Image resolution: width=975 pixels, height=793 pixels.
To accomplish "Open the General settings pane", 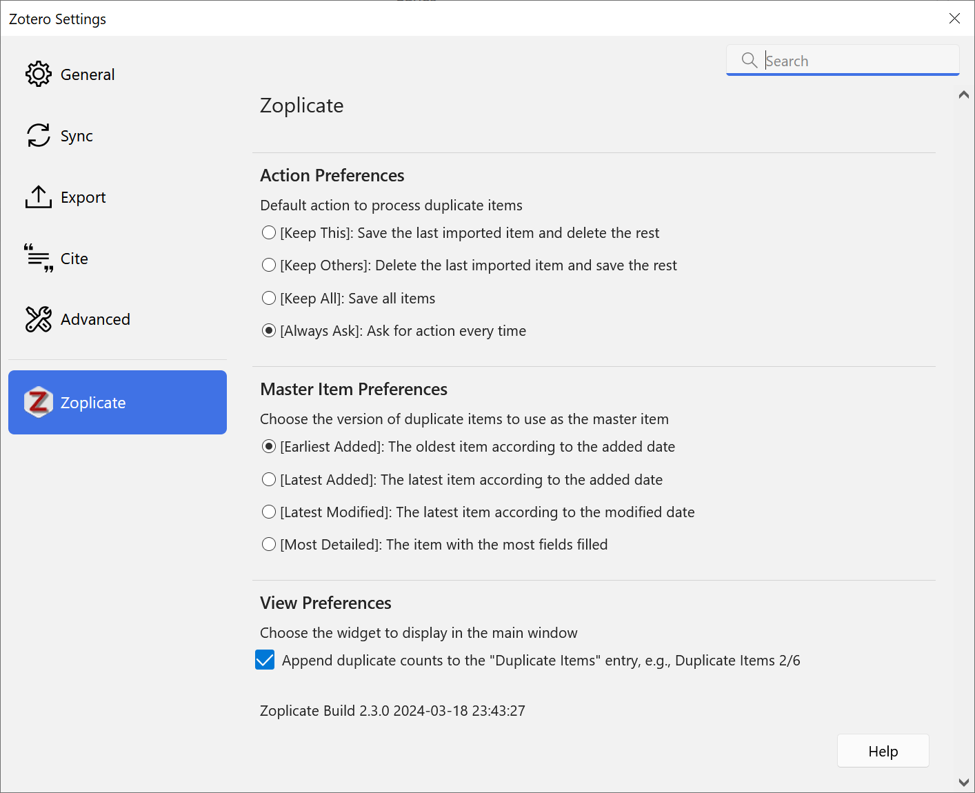I will pyautogui.click(x=117, y=74).
